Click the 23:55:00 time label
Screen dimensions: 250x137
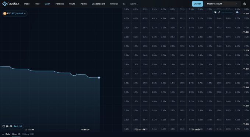tap(29, 130)
